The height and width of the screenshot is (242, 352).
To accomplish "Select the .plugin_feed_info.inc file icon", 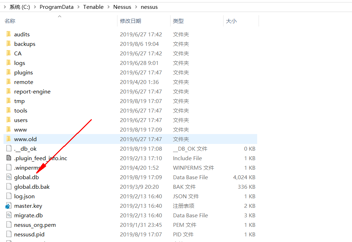I will pos(9,158).
